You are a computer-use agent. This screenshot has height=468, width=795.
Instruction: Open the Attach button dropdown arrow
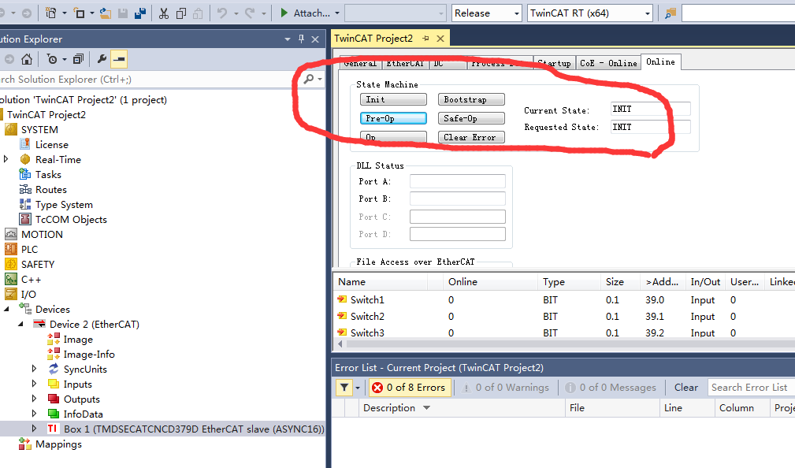click(337, 13)
